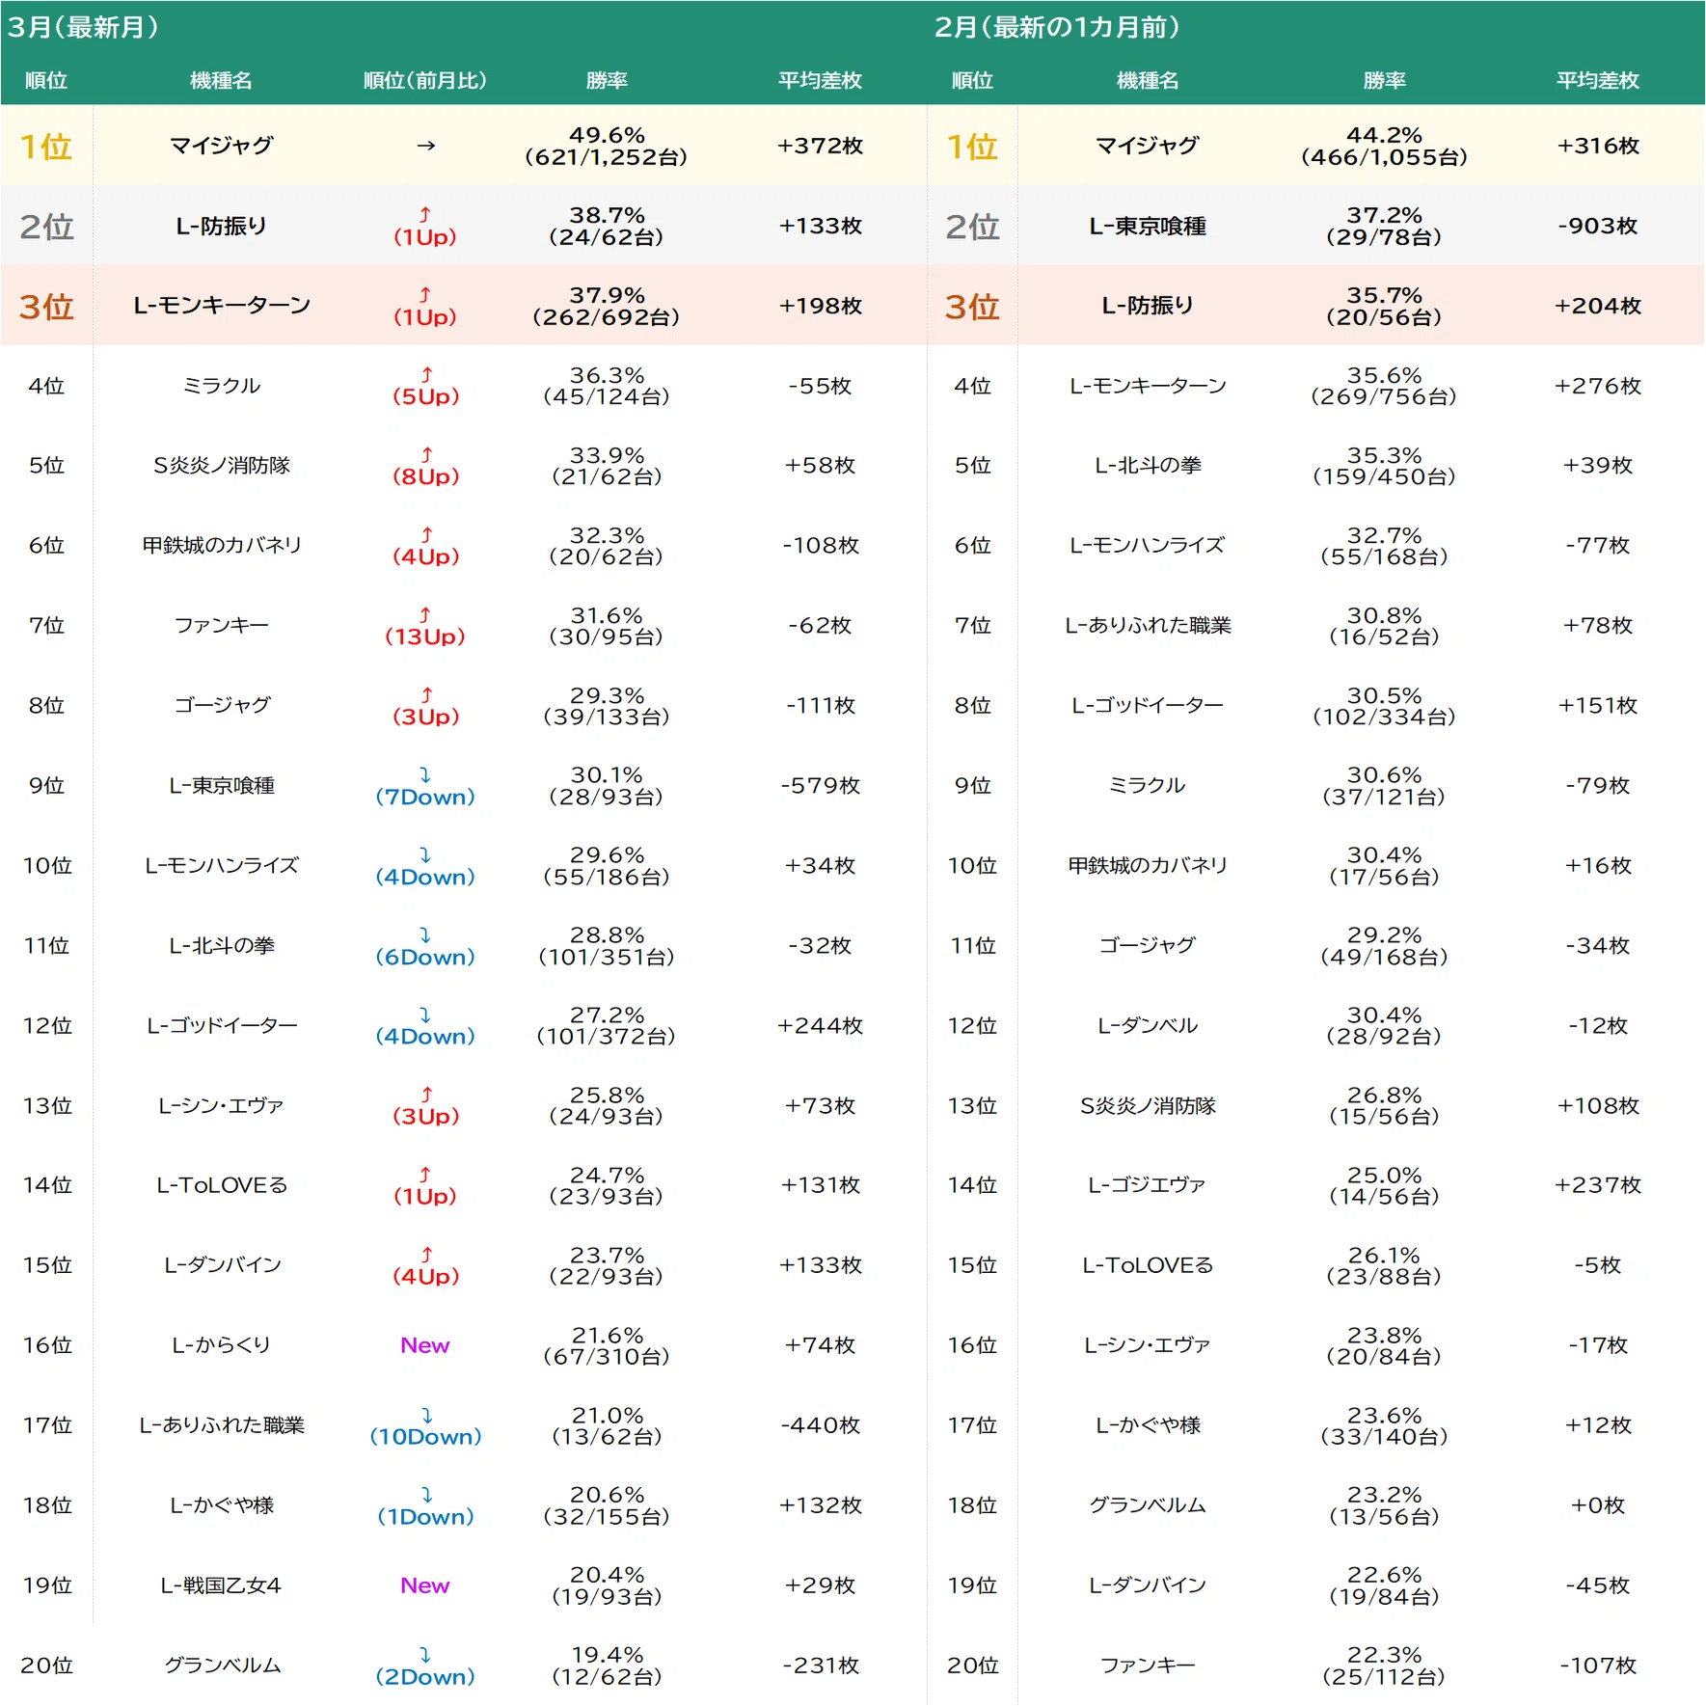Select the '20位' rank cell in the March table
Viewport: 1706px width, 1706px height.
pos(46,1665)
